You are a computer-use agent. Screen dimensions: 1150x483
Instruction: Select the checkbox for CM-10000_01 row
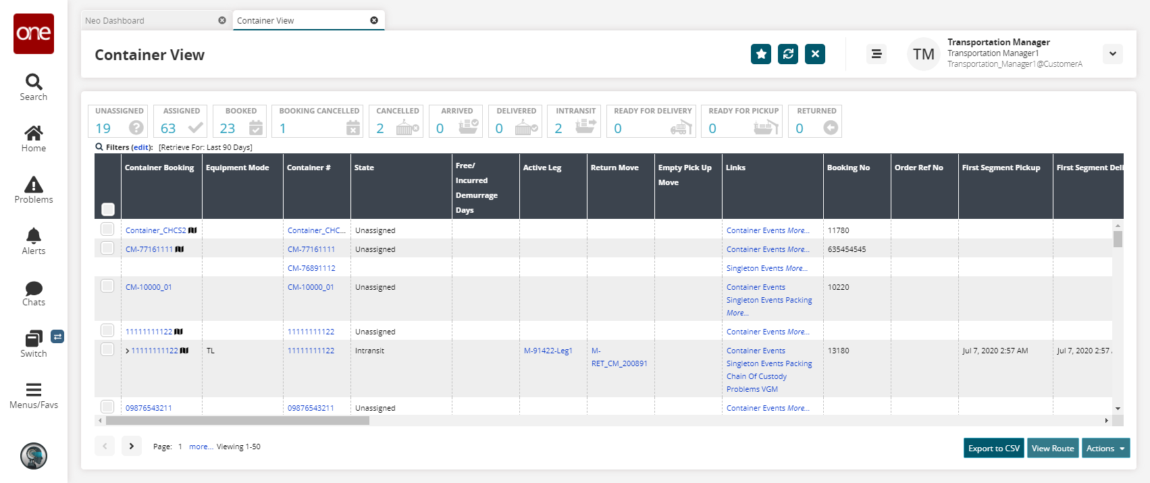(107, 286)
